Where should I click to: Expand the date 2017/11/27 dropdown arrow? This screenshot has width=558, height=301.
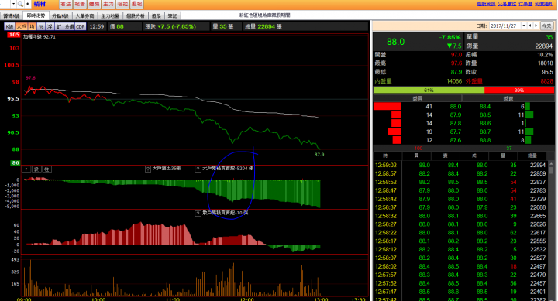[x=524, y=26]
